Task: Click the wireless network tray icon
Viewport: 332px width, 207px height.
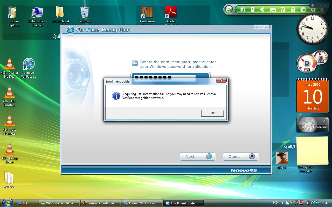Action: click(x=292, y=203)
